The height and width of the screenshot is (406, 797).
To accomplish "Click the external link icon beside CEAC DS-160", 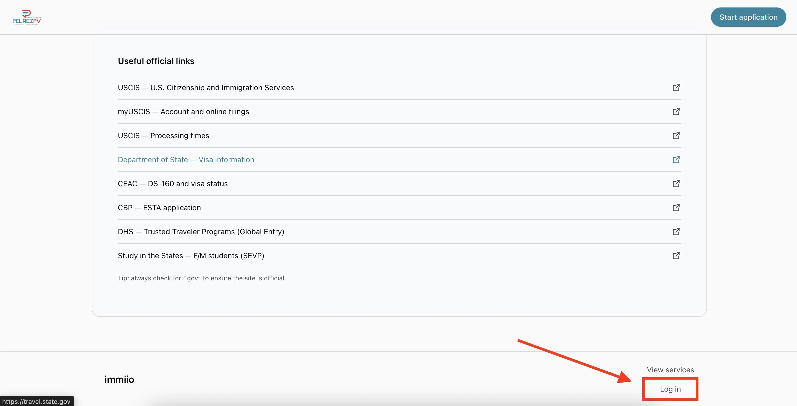I will pyautogui.click(x=676, y=184).
